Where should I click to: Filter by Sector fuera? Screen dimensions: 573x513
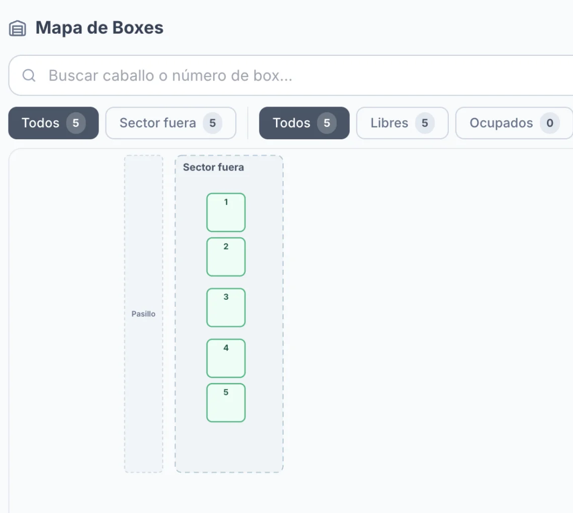click(x=171, y=123)
